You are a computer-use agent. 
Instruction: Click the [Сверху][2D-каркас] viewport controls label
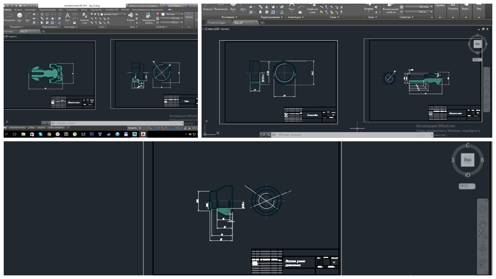pyautogui.click(x=216, y=29)
